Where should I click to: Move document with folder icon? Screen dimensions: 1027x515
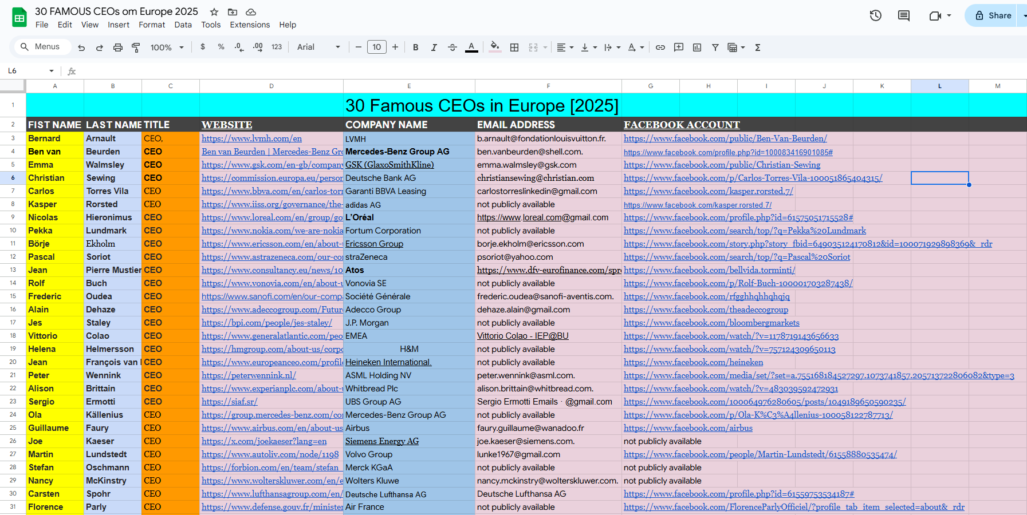(x=233, y=12)
